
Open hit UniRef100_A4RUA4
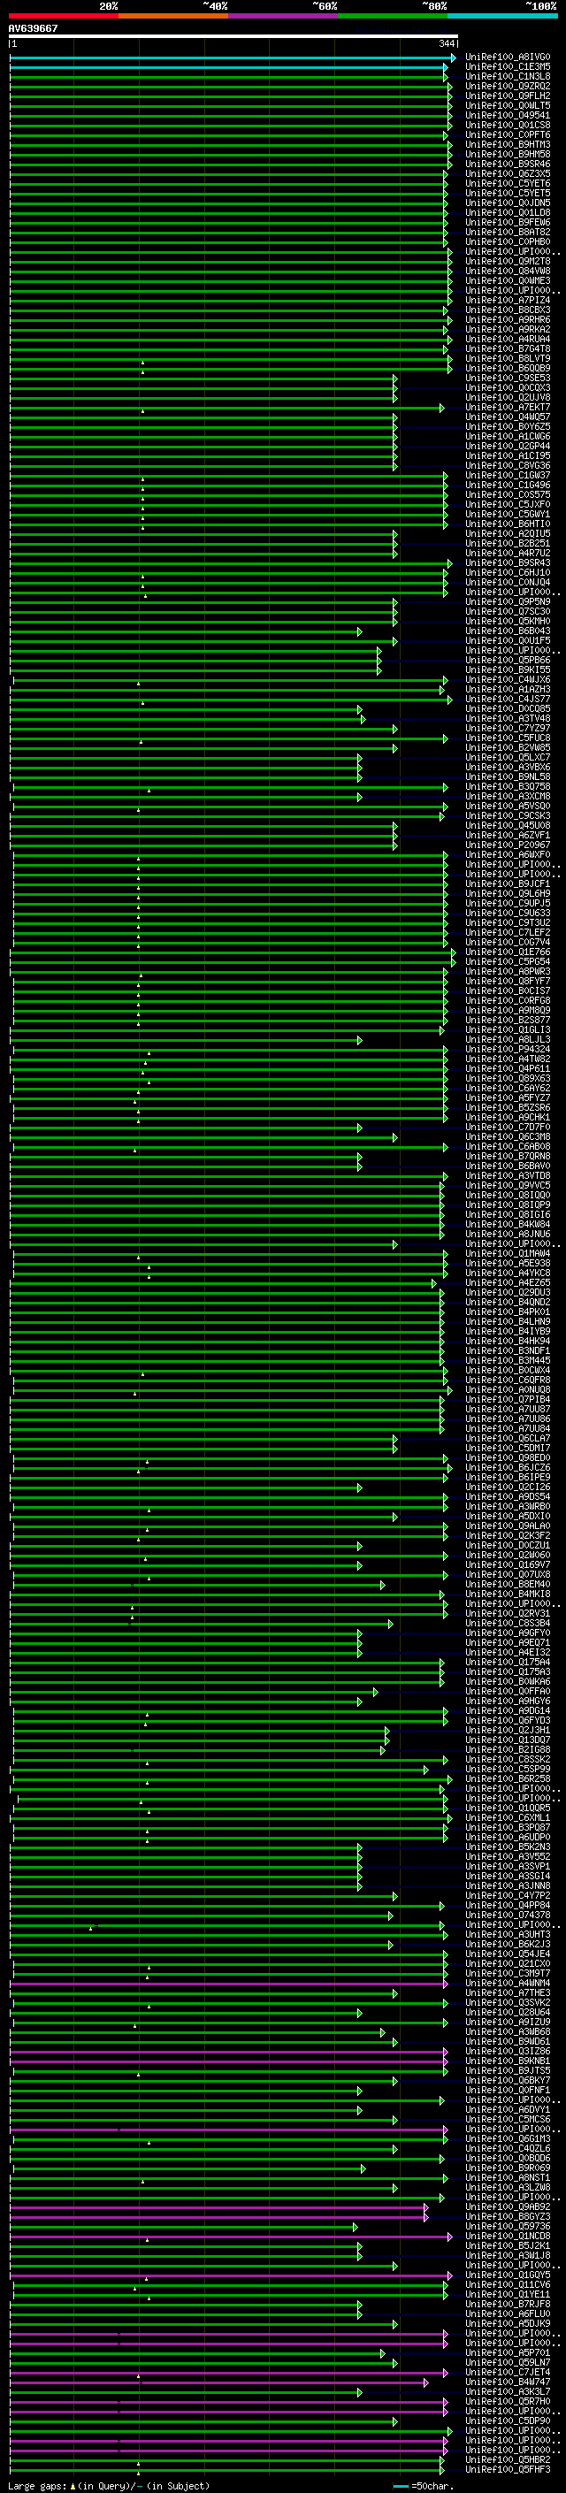pos(508,339)
